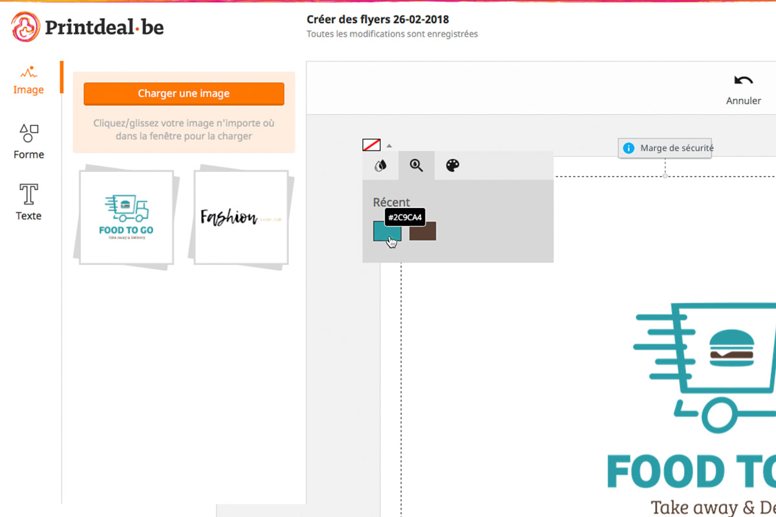The height and width of the screenshot is (517, 776).
Task: Select the FOOD TO text on canvas
Action: point(691,471)
